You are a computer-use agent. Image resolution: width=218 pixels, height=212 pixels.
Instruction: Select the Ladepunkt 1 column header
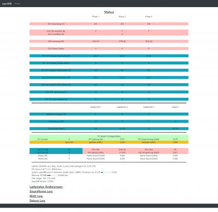96,107
